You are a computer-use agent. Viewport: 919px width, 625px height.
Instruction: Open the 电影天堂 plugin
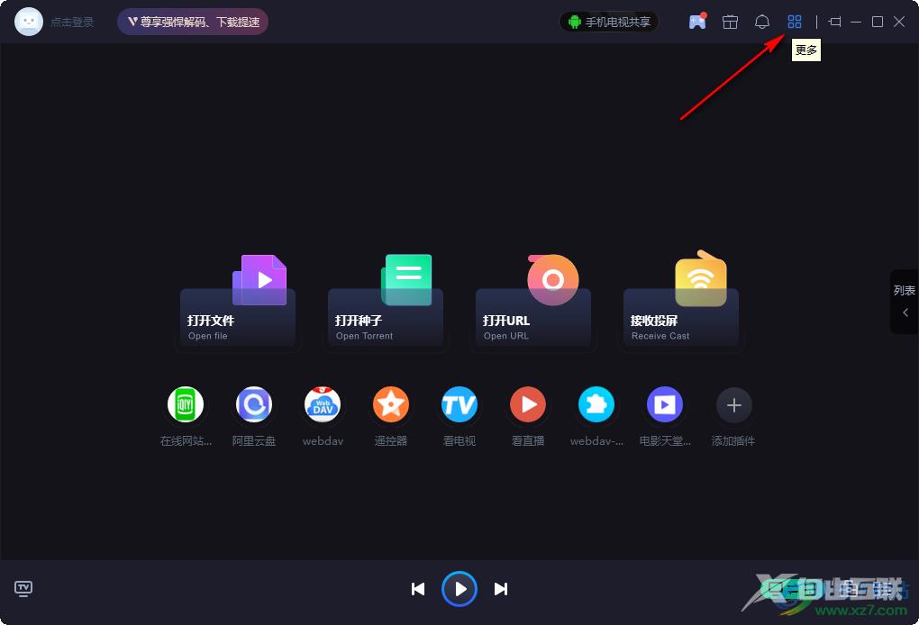coord(665,404)
